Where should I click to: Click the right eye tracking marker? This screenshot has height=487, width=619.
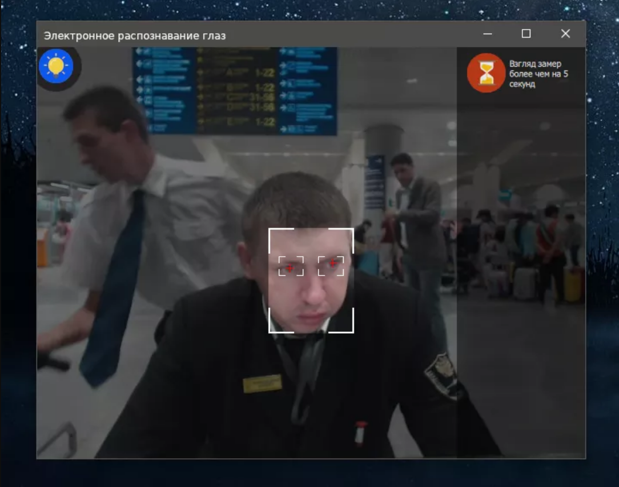[x=331, y=266]
